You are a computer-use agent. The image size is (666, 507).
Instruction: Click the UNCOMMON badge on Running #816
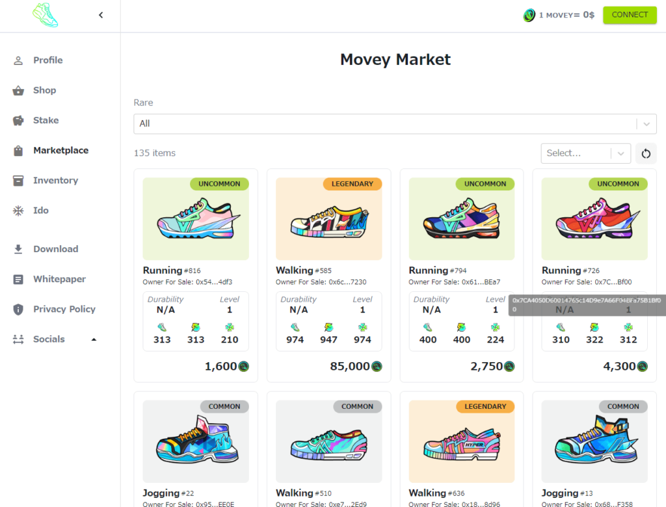click(219, 184)
